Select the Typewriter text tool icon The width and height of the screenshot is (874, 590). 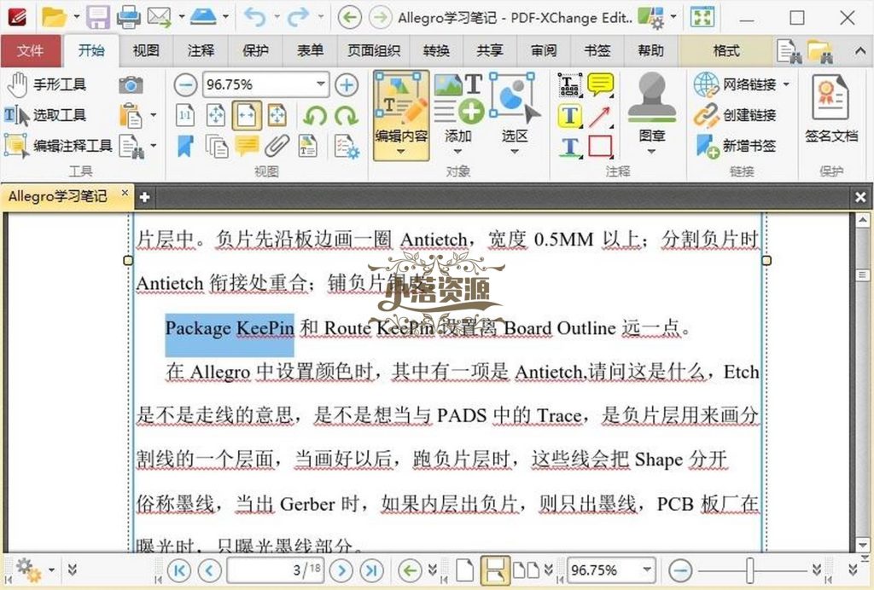pyautogui.click(x=569, y=85)
